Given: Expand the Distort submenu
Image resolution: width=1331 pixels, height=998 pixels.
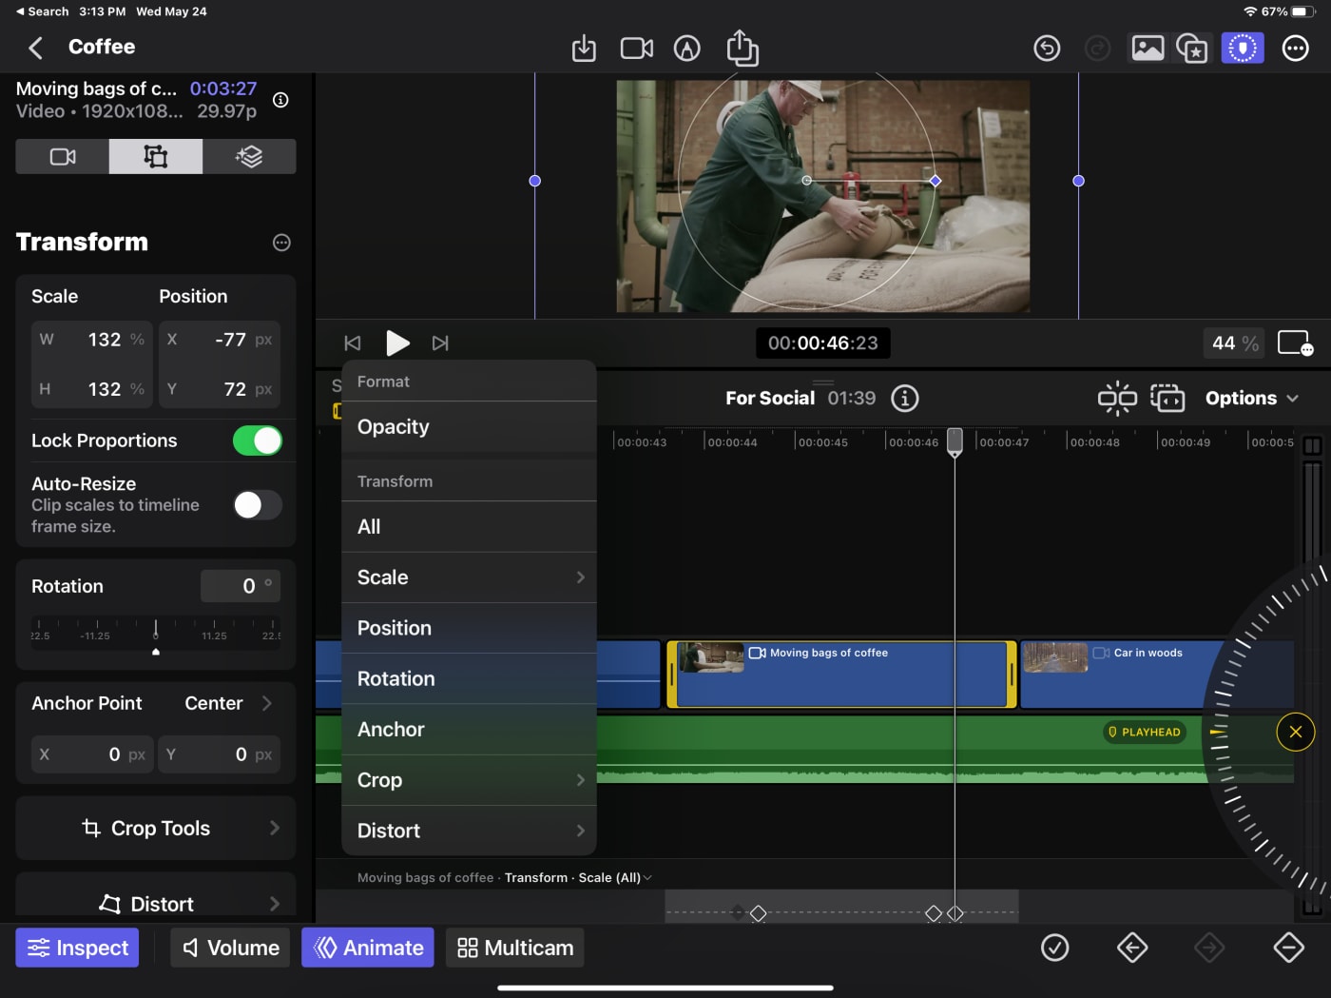Looking at the screenshot, I should coord(469,831).
